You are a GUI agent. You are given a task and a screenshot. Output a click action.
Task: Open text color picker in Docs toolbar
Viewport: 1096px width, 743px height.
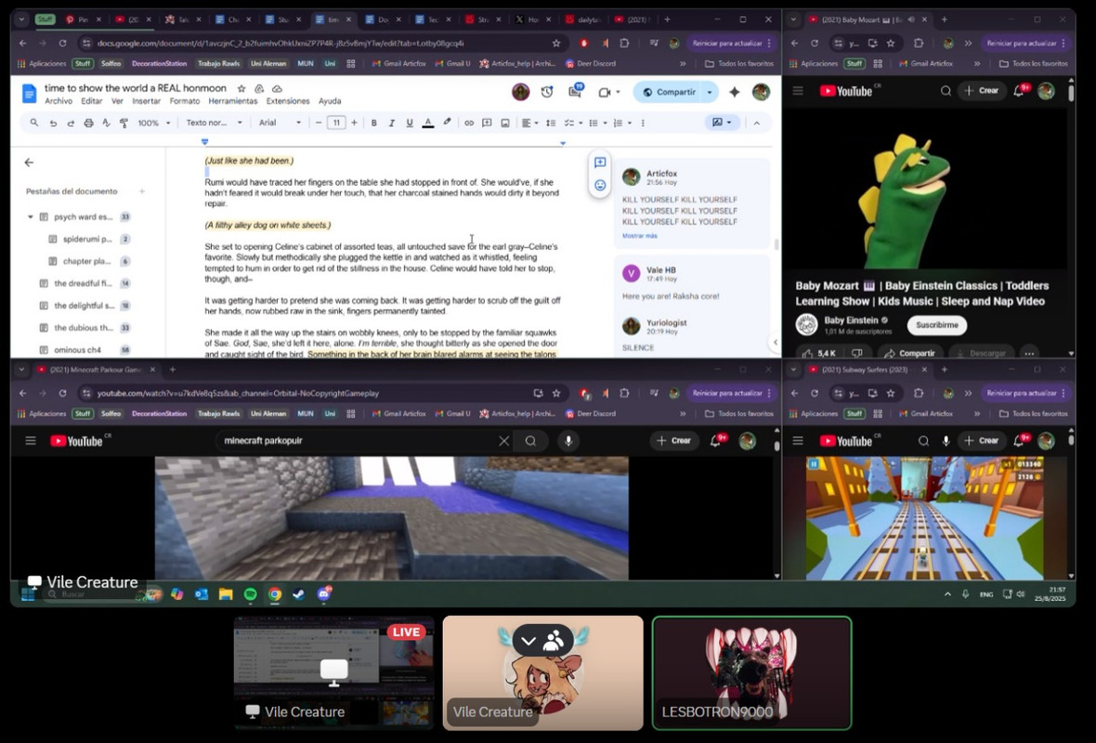428,123
